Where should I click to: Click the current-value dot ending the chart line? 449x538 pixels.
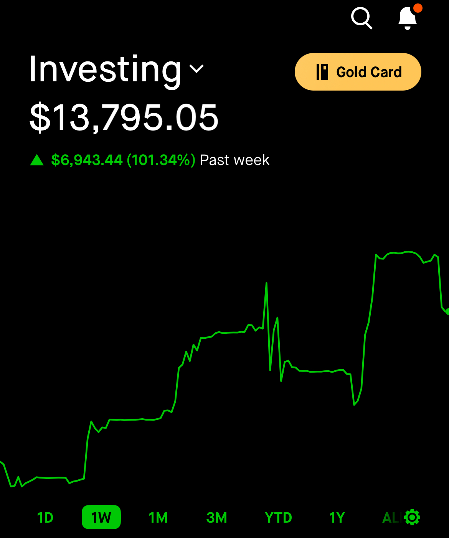pos(447,311)
